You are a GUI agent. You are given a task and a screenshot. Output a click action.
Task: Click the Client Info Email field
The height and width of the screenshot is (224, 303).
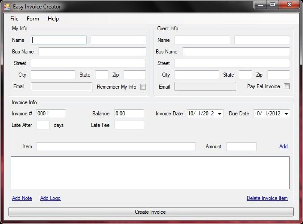(x=205, y=86)
